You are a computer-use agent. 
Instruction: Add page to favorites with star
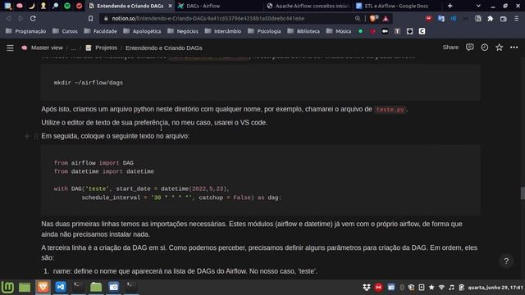click(500, 48)
